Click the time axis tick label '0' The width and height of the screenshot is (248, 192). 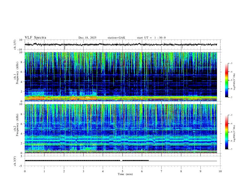click(x=25, y=171)
